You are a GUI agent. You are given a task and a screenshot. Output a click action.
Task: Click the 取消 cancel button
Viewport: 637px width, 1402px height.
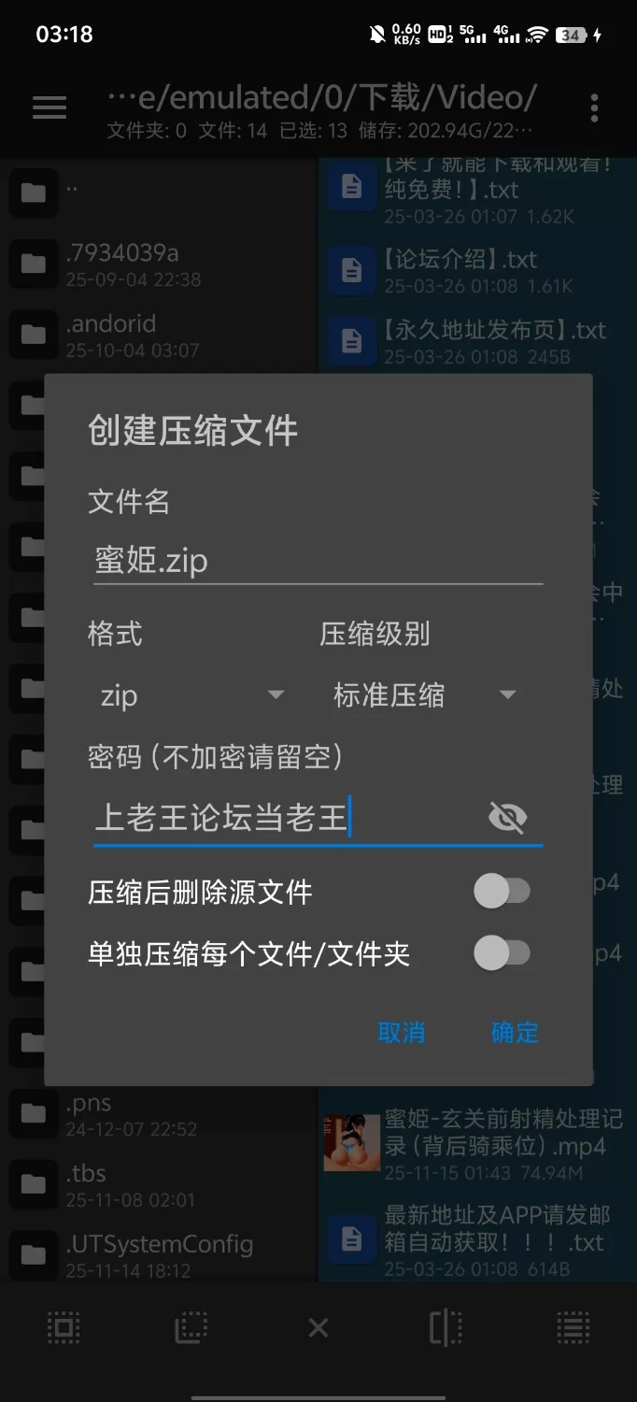click(402, 1032)
